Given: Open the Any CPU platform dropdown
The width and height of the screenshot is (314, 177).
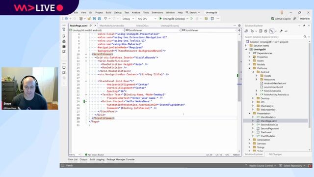Looking at the screenshot, I should pyautogui.click(x=147, y=19).
